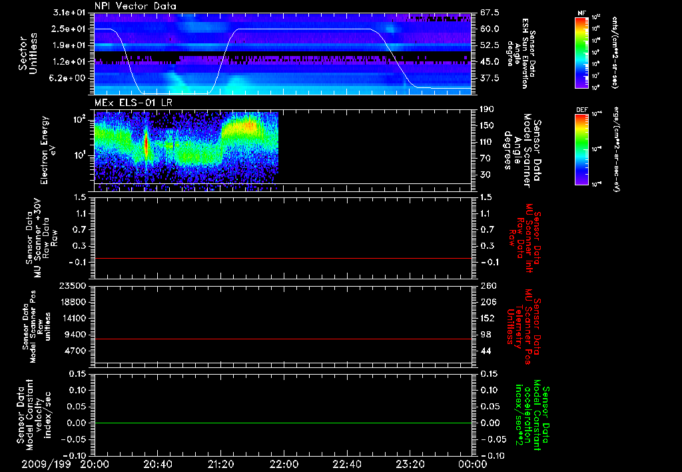The height and width of the screenshot is (472, 682).
Task: Click the "9400" scanner position tick label
Action: point(76,335)
